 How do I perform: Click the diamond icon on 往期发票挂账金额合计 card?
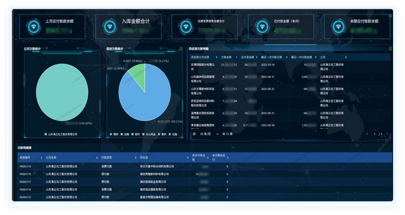tap(186, 26)
